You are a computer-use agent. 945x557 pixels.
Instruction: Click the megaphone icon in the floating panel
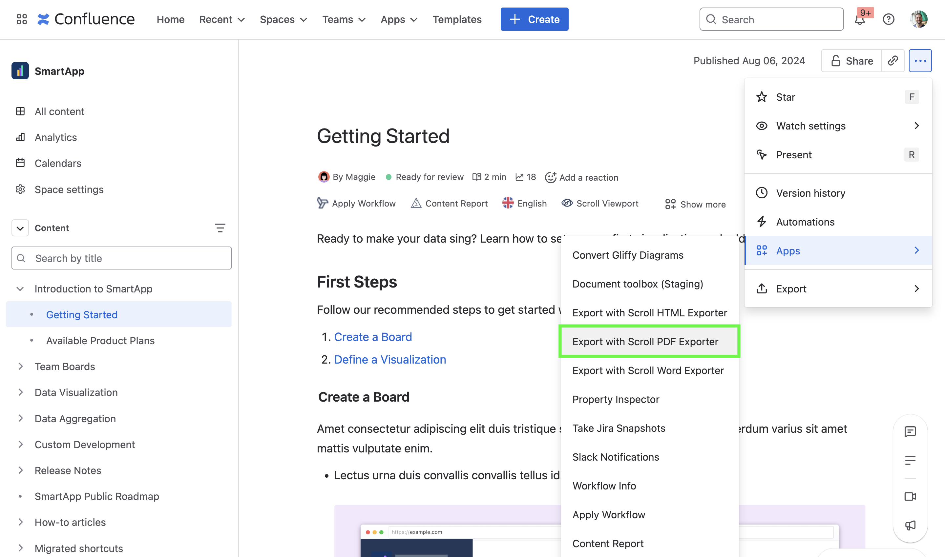(910, 525)
